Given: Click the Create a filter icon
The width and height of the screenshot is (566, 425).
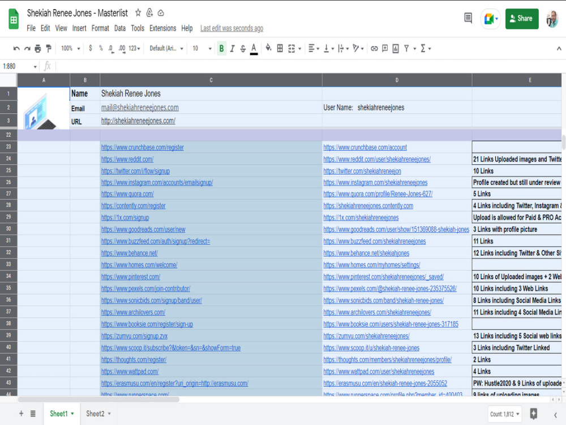Looking at the screenshot, I should tap(406, 48).
